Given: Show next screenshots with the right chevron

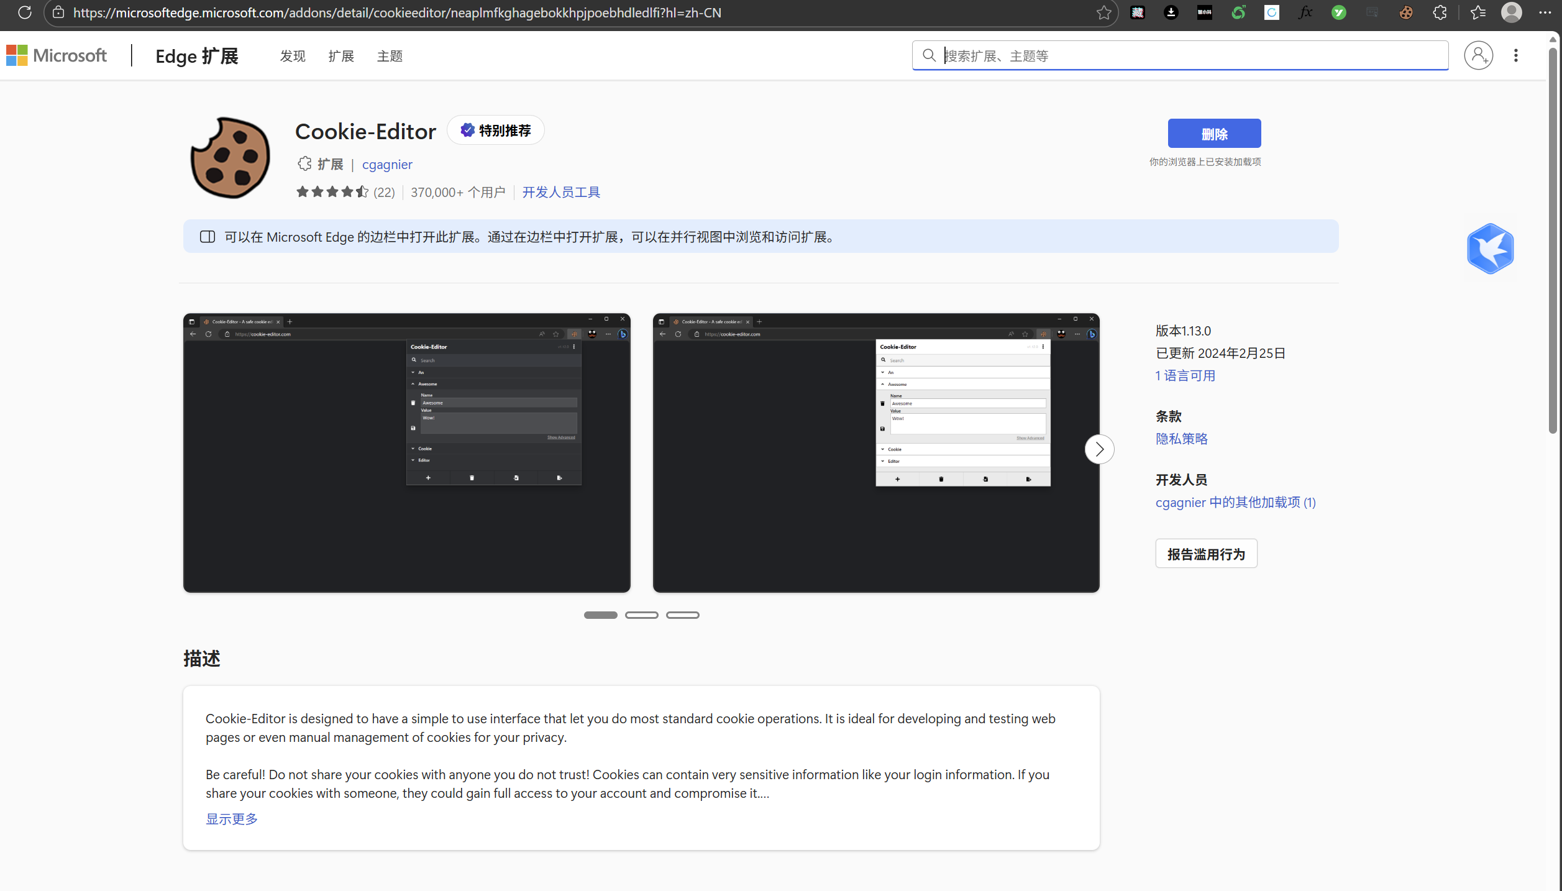Looking at the screenshot, I should coord(1099,449).
